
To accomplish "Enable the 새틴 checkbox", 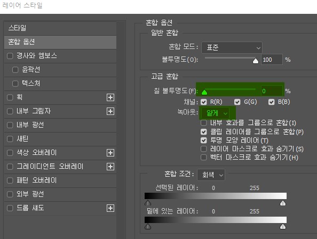I will click(x=10, y=139).
